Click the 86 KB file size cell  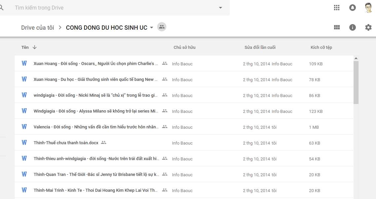pyautogui.click(x=315, y=95)
